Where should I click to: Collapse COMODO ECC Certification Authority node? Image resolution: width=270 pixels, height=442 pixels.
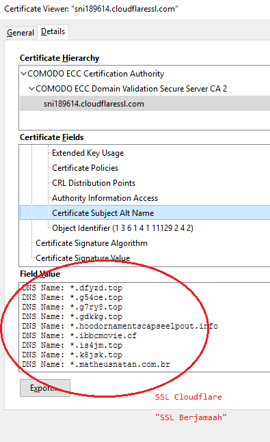click(24, 74)
